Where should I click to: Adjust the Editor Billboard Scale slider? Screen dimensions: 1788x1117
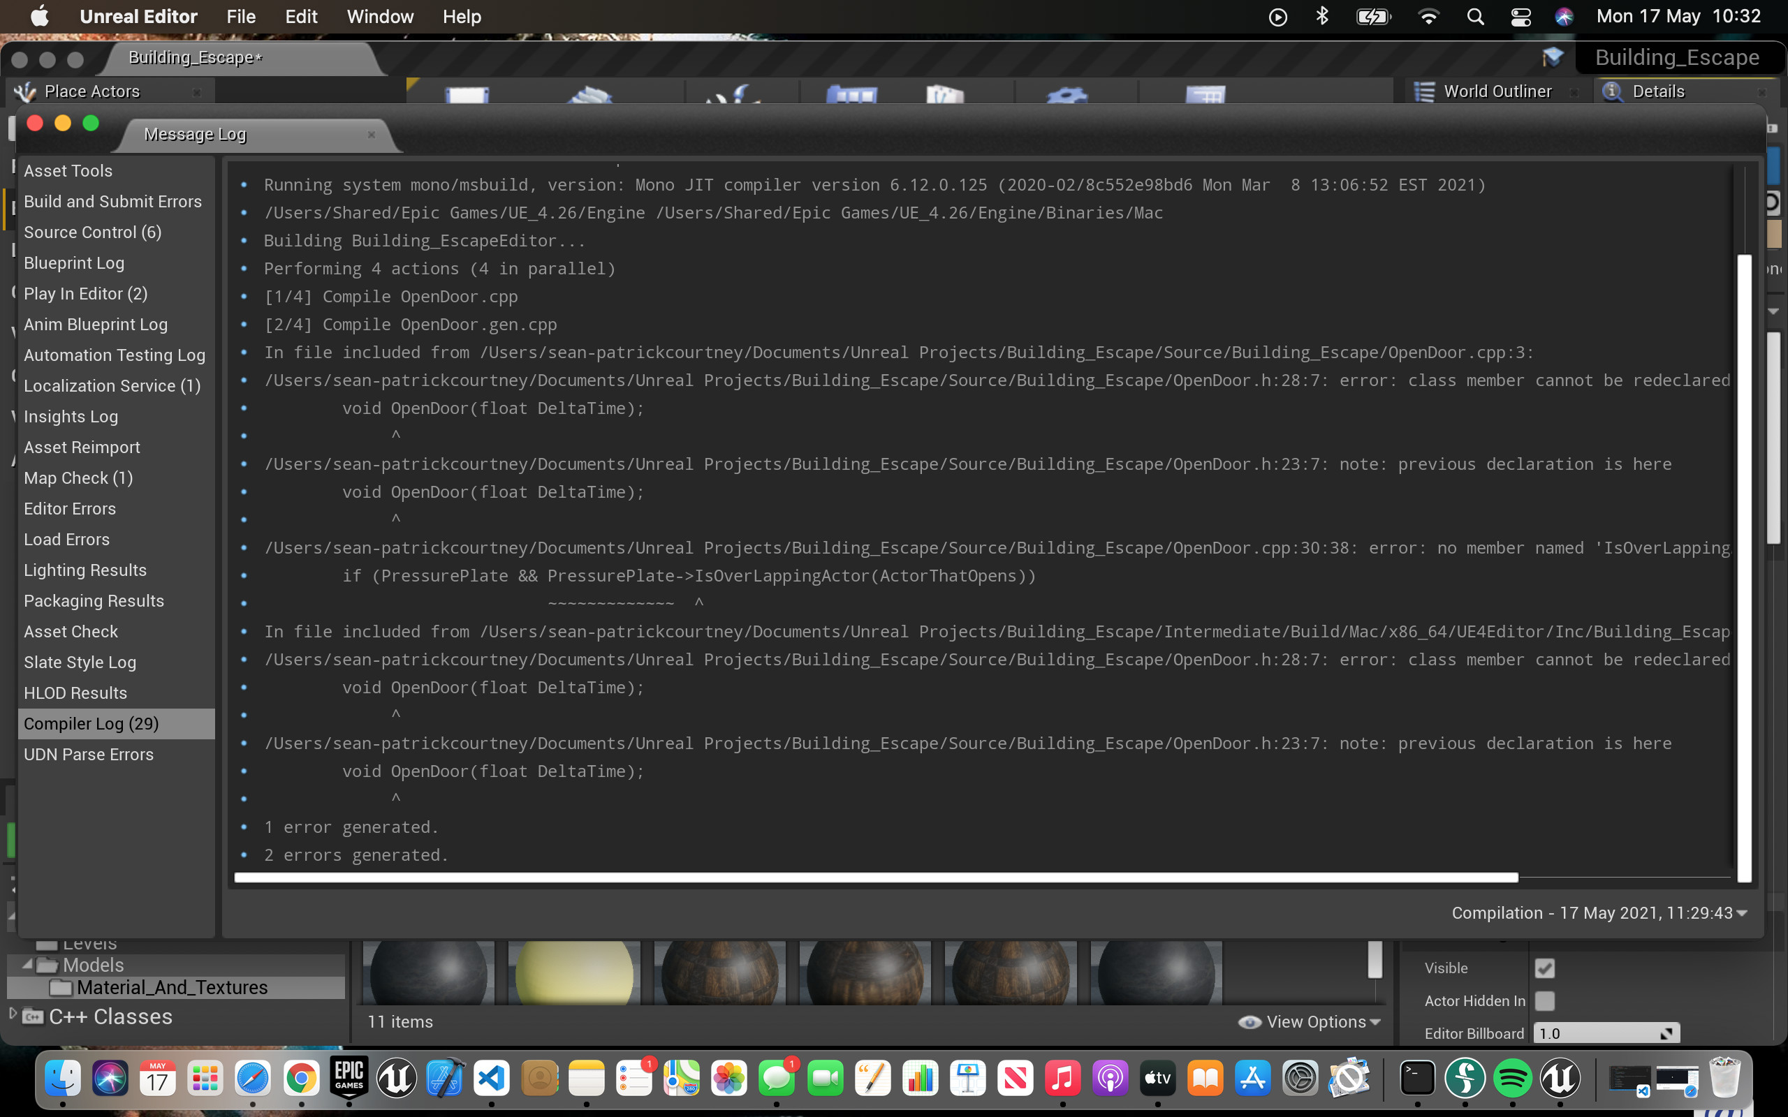click(1607, 1032)
